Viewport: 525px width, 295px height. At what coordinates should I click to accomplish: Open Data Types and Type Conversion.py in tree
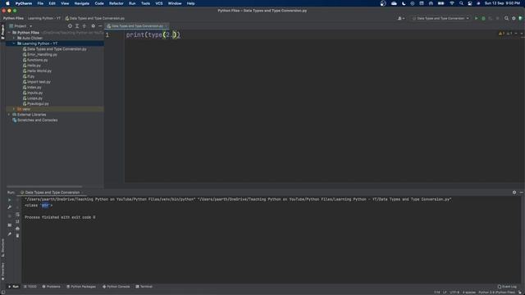(54, 49)
